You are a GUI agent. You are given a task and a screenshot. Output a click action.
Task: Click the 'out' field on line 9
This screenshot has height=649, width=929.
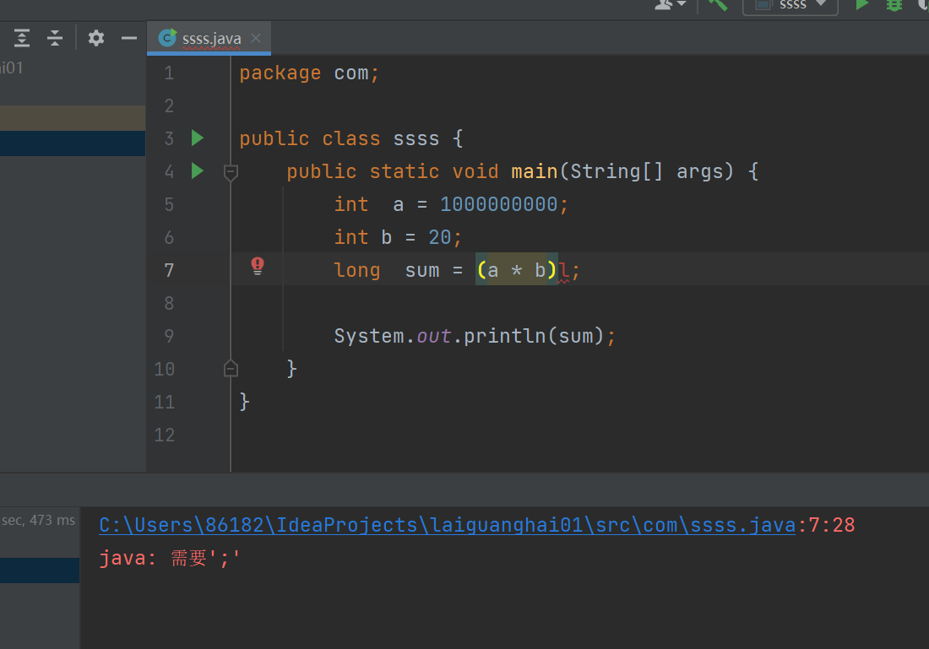coord(434,337)
